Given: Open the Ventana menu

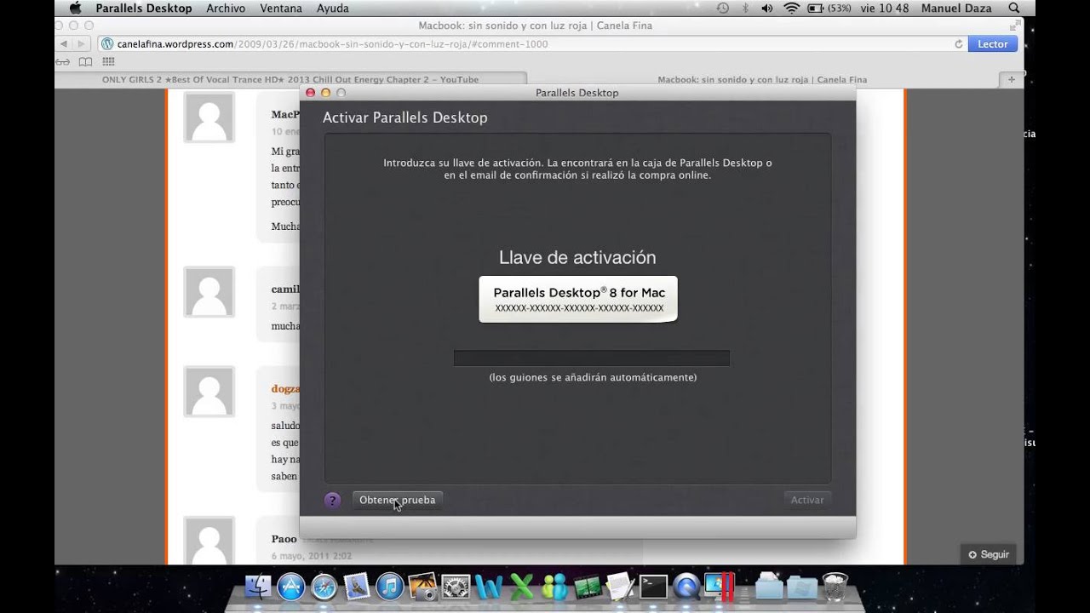Looking at the screenshot, I should [x=280, y=8].
